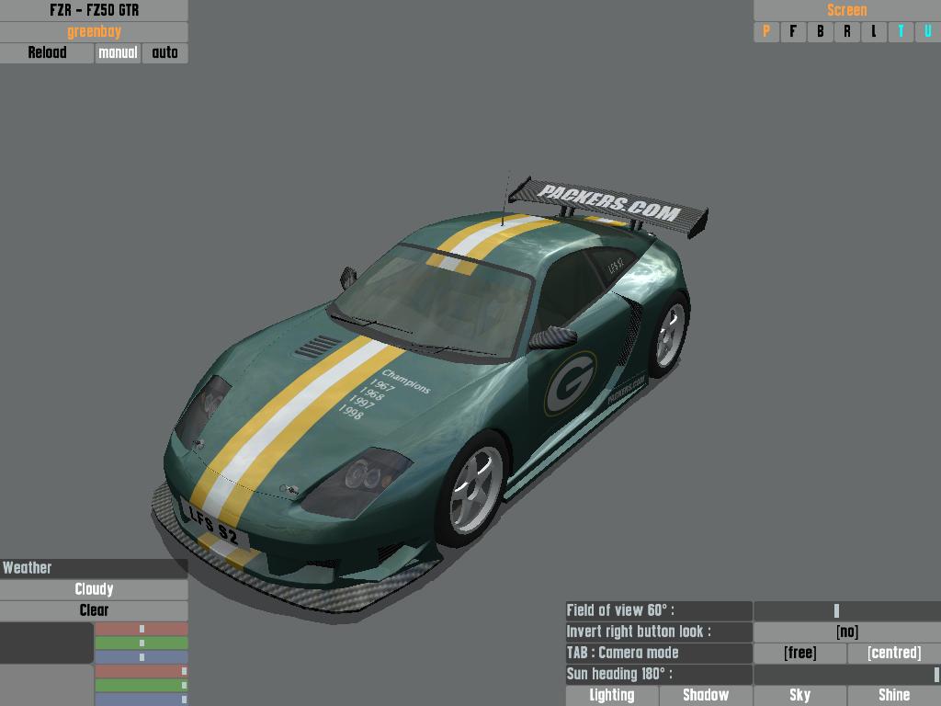Choose Clear weather
Viewport: 941px width, 706px height.
click(x=94, y=610)
